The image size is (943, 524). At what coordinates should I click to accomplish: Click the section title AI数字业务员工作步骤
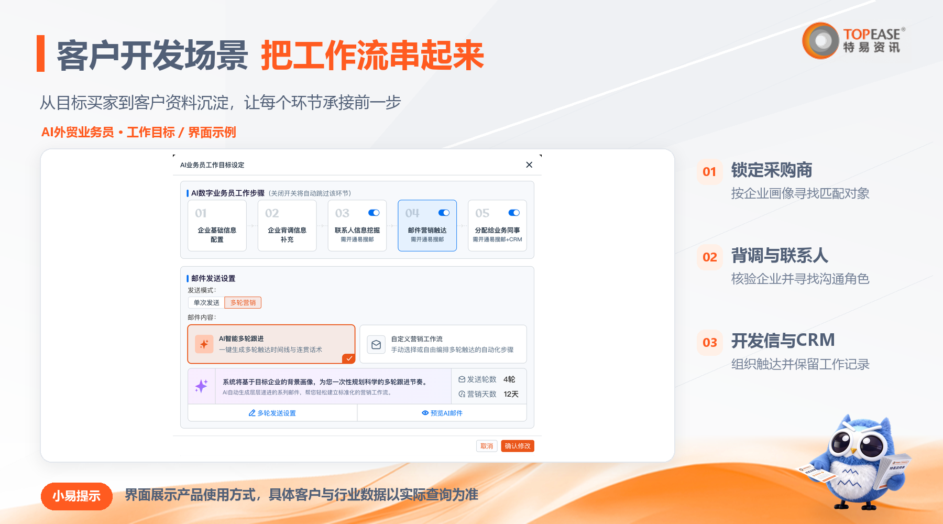point(228,193)
